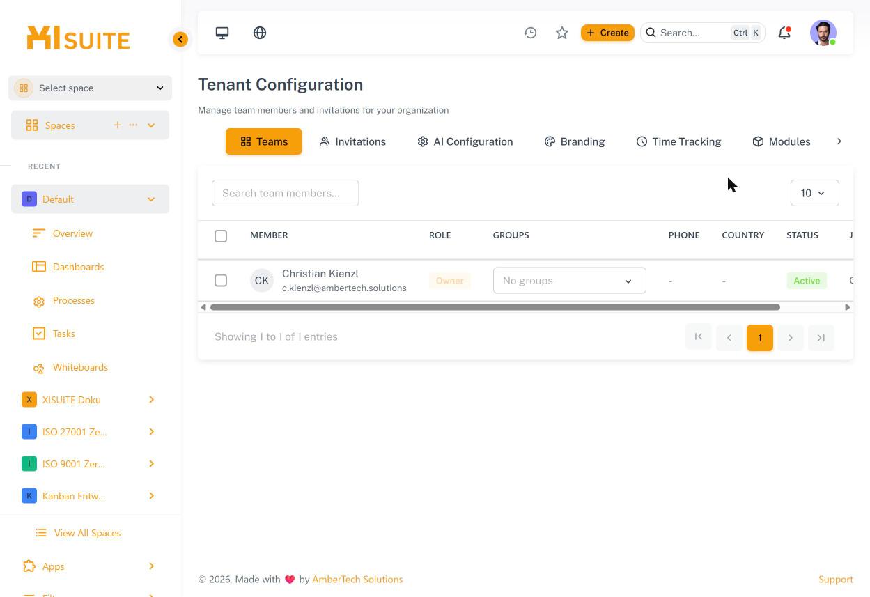Collapse the Default space chevron

click(151, 199)
